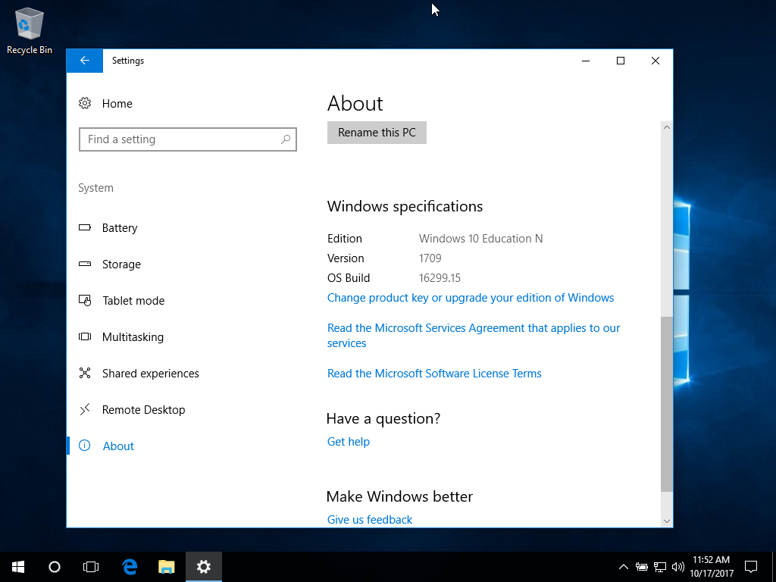Select the Storage drive icon

[85, 264]
